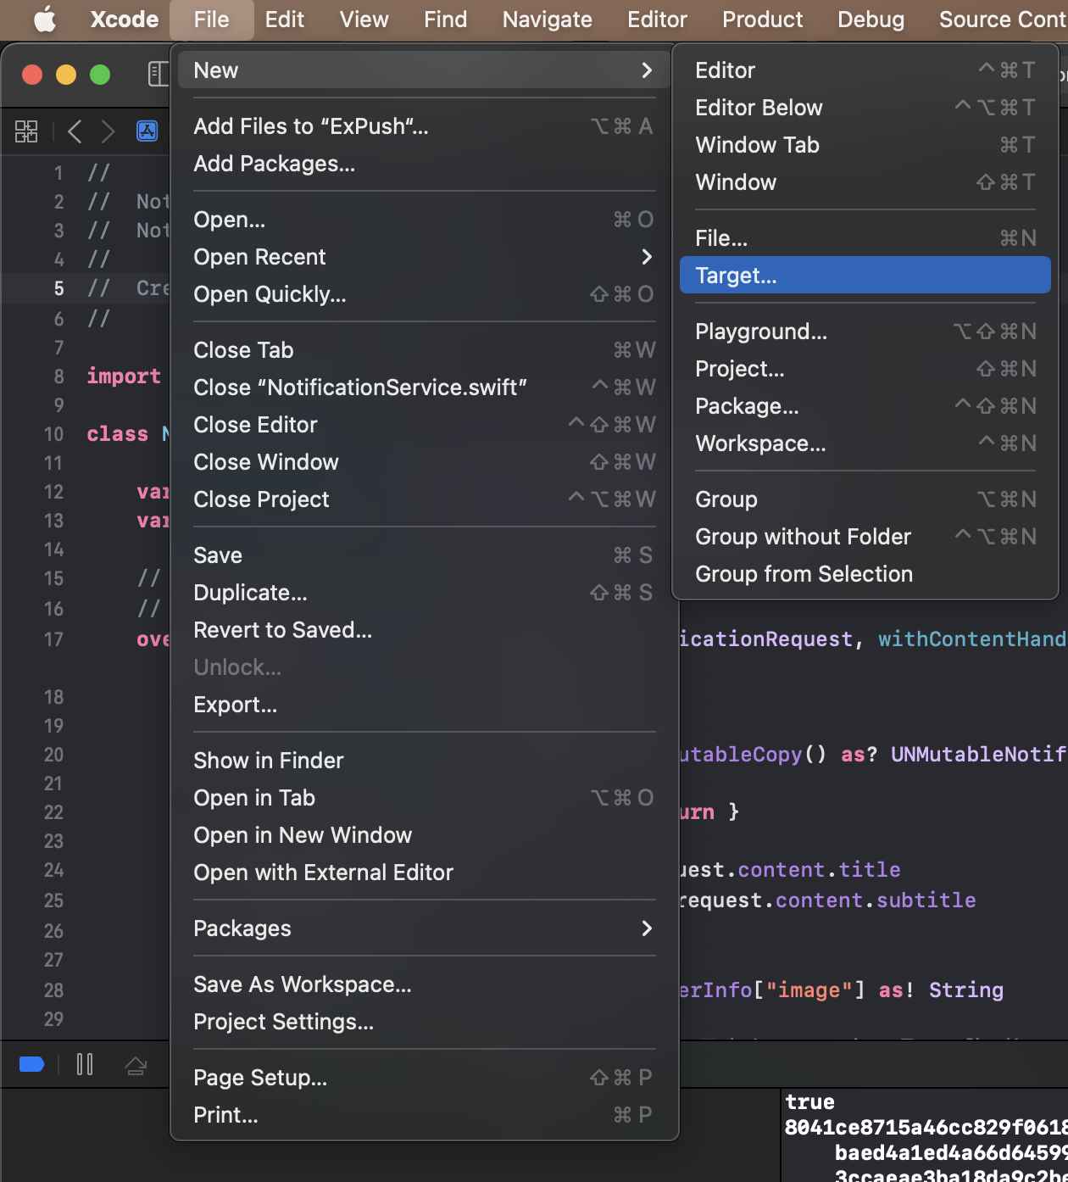Select Group without Folder

coord(865,537)
